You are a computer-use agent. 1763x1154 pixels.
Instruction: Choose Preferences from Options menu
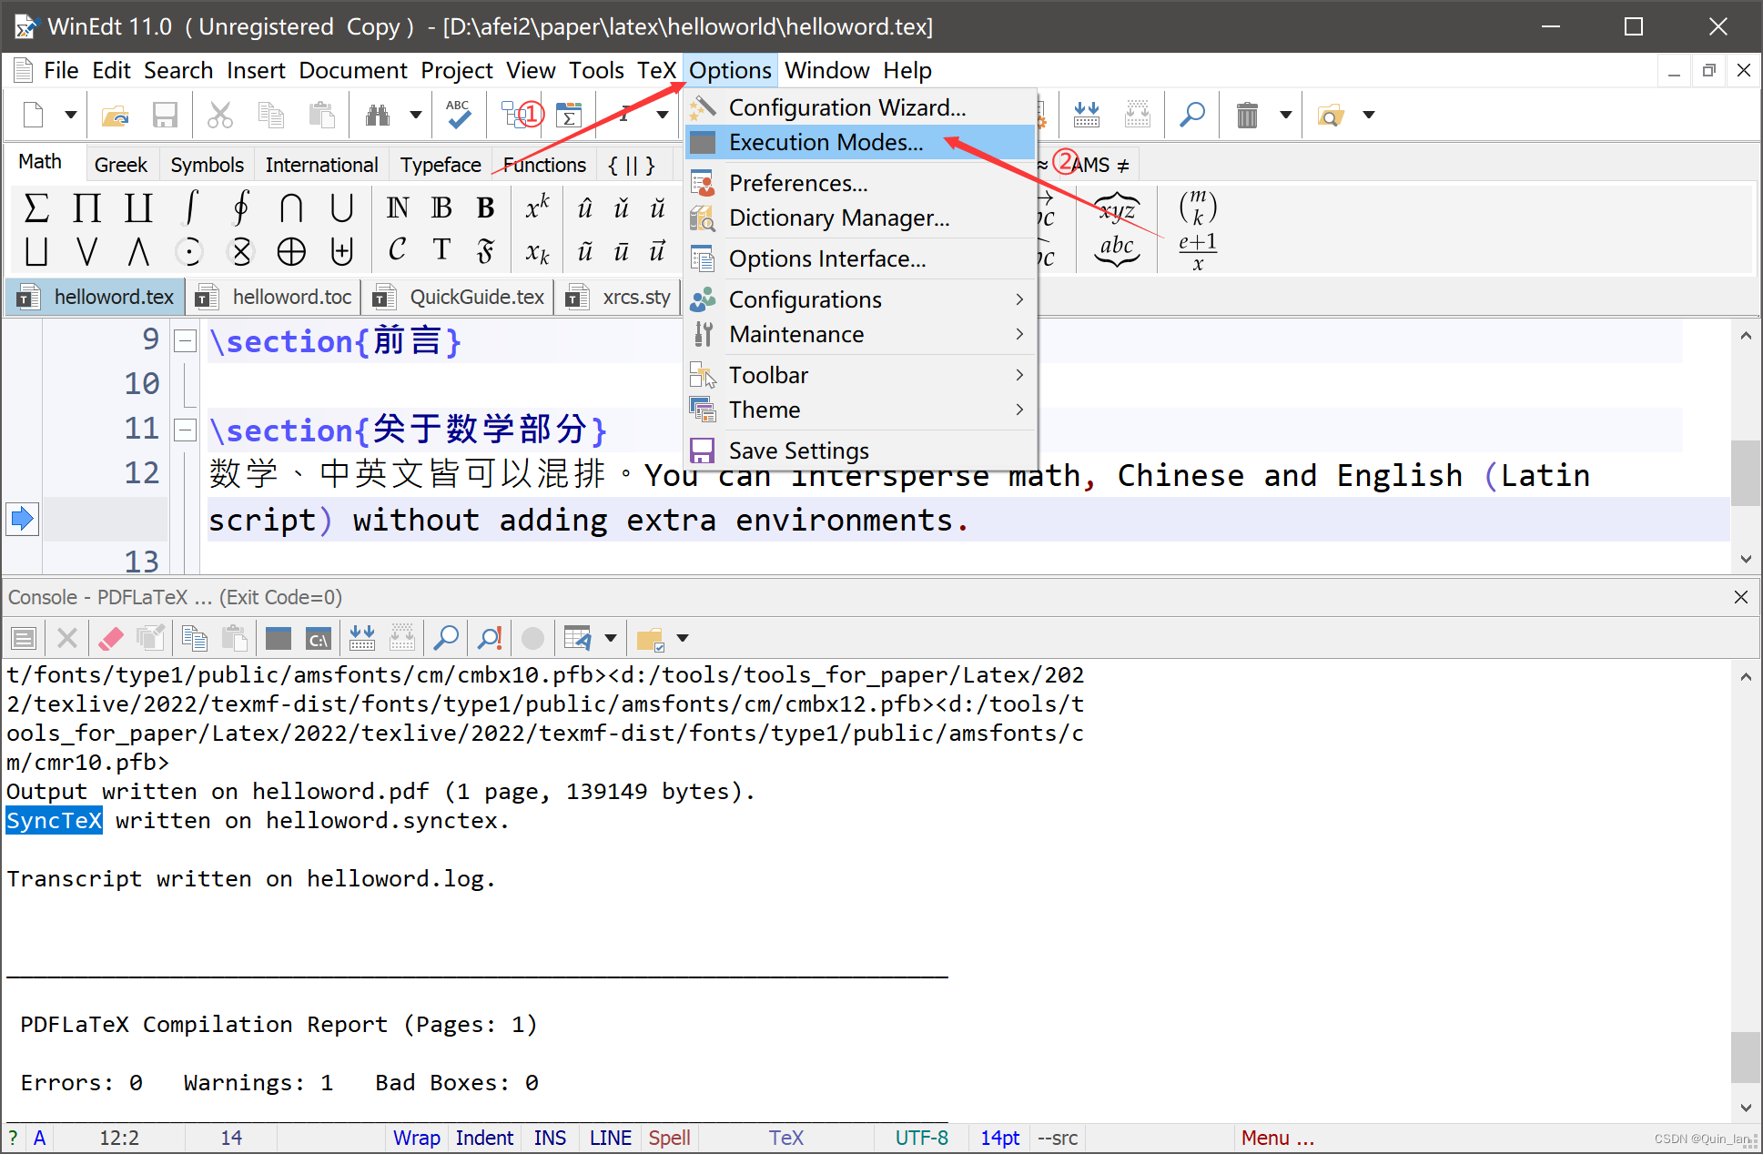(x=860, y=183)
